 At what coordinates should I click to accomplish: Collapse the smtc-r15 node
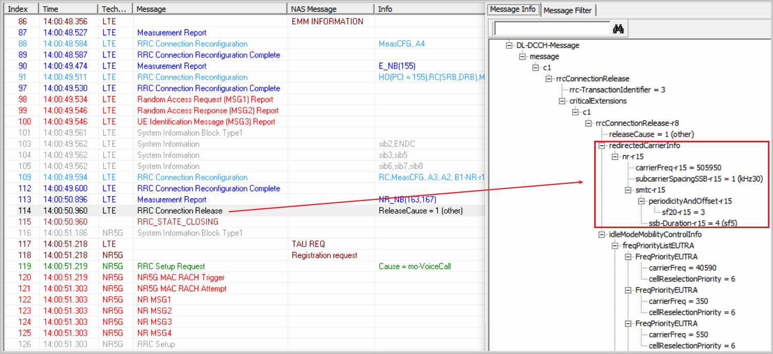tap(629, 190)
